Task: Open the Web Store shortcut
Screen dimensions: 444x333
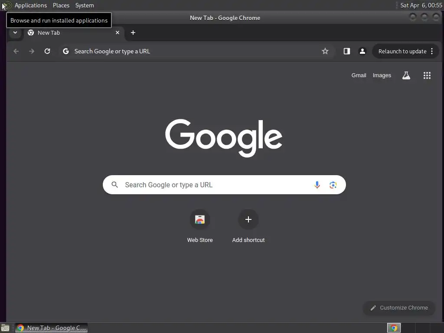Action: 200,226
